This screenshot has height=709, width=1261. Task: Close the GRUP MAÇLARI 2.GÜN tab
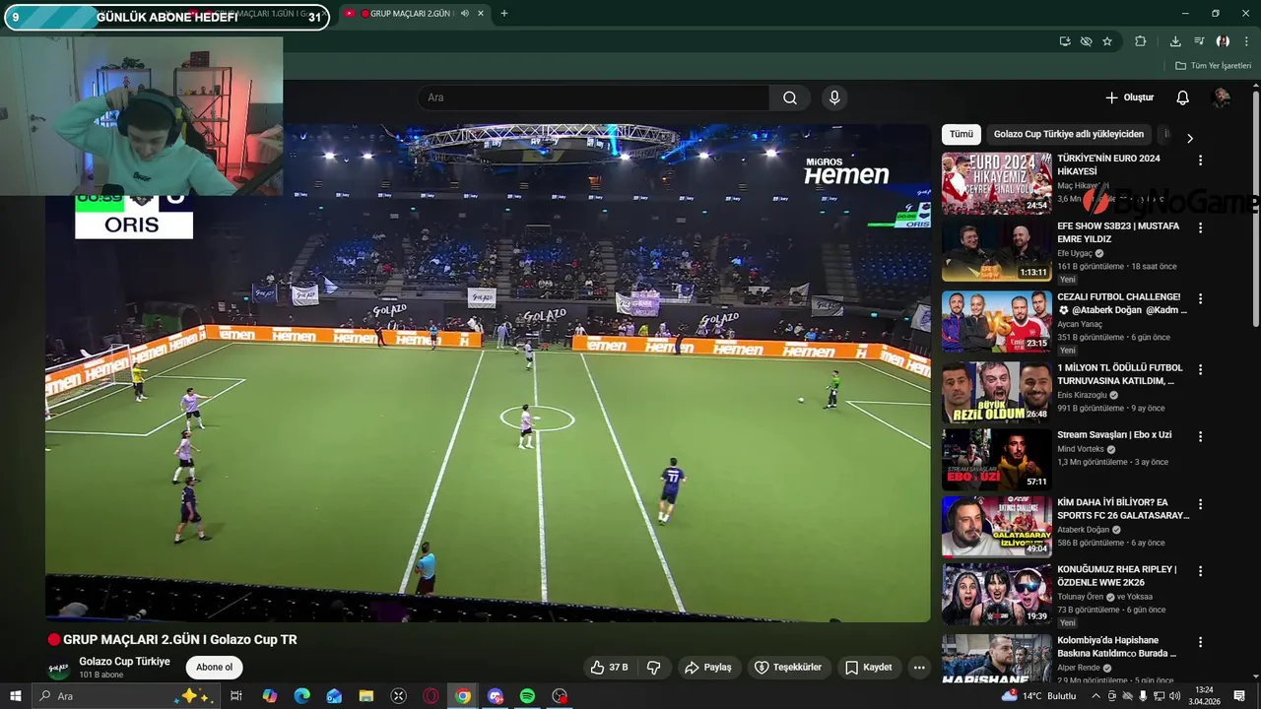click(480, 14)
